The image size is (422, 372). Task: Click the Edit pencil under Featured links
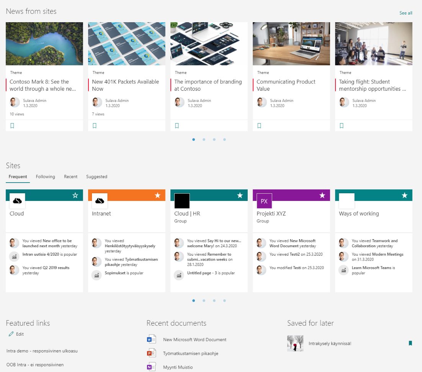click(x=11, y=334)
